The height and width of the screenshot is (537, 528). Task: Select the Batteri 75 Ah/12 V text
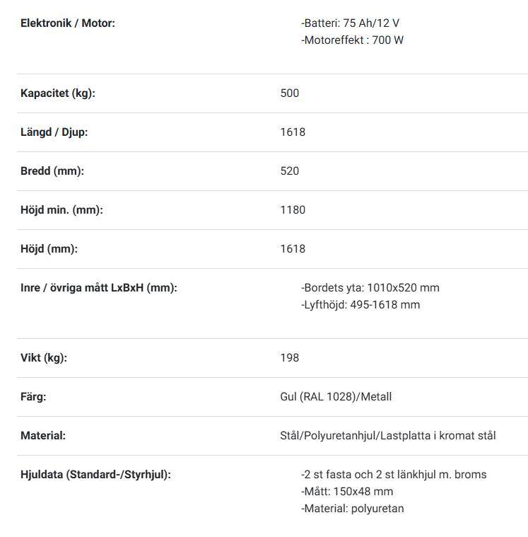[x=350, y=23]
